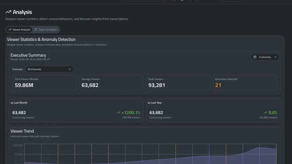Select the Average Viewers 63,682 value
The width and height of the screenshot is (292, 164).
[90, 85]
